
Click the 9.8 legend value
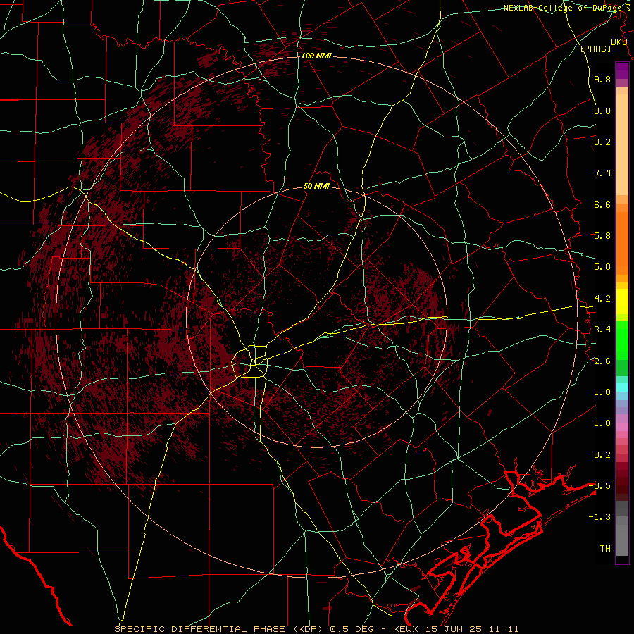[602, 79]
